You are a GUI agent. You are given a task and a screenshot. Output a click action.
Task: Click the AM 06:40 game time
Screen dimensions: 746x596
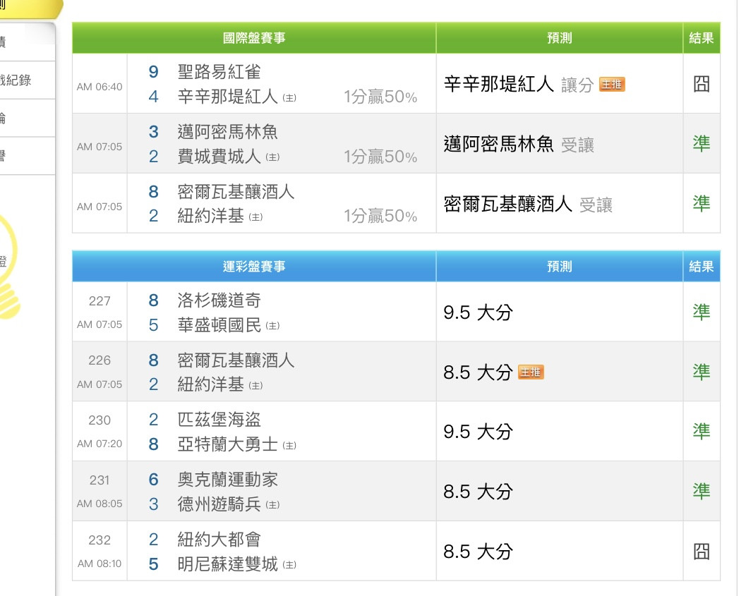[100, 87]
